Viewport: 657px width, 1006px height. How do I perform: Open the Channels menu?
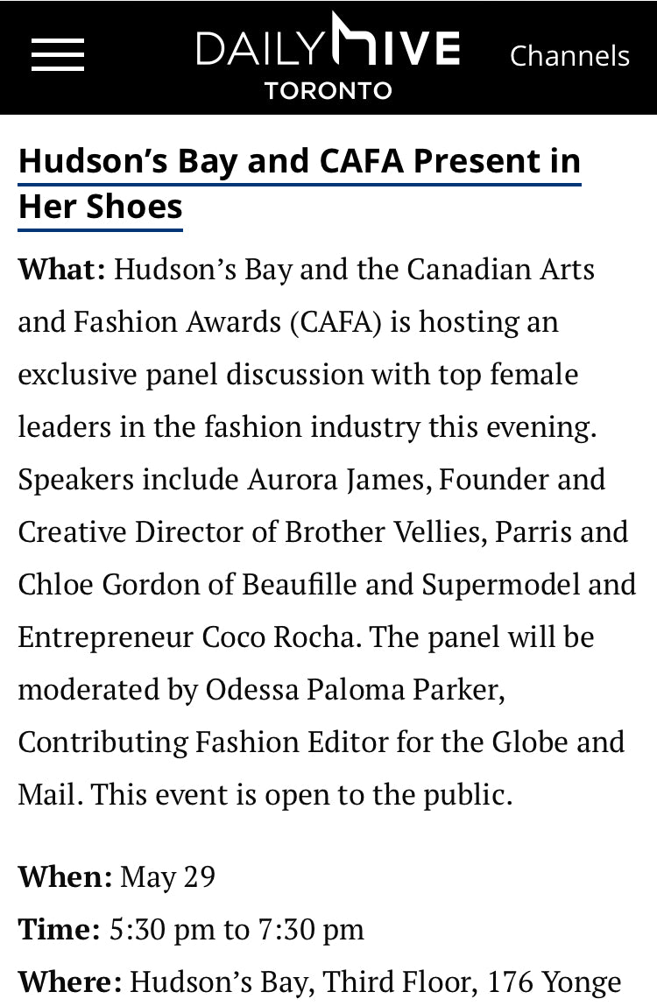coord(569,56)
